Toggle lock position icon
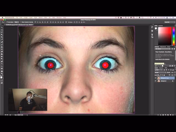The image size is (176, 132). (x=162, y=75)
